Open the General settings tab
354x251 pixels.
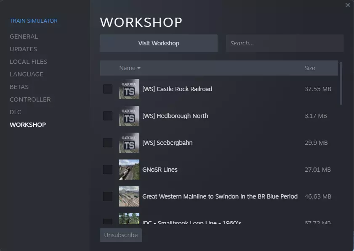tap(24, 37)
